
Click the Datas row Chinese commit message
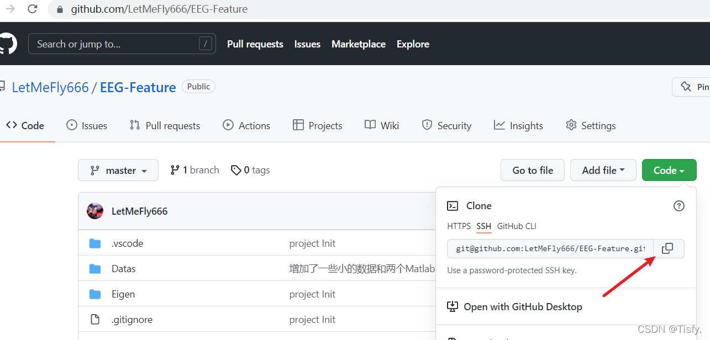click(362, 269)
